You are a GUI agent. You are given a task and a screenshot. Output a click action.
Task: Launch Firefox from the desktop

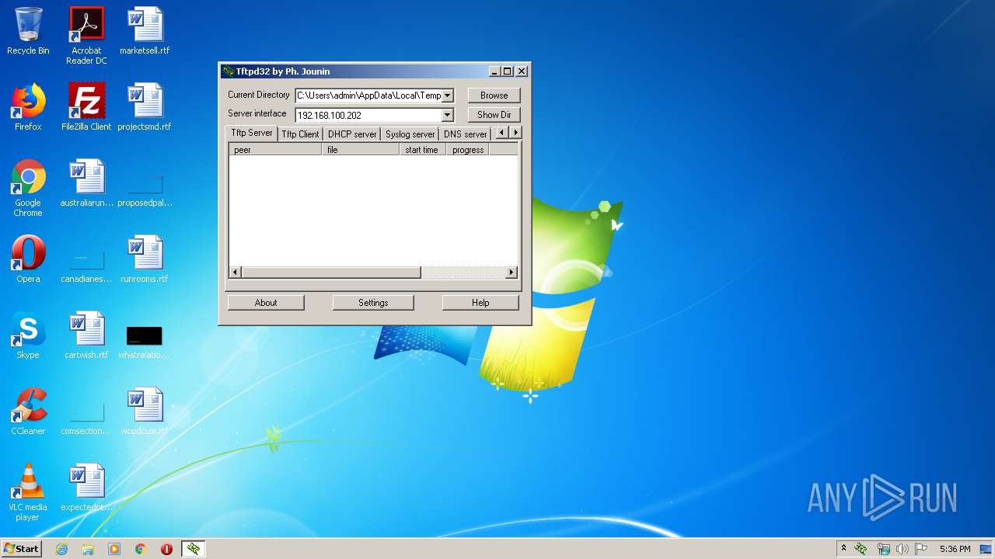tap(28, 107)
